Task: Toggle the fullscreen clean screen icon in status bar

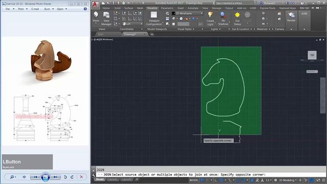Action: coord(318,180)
